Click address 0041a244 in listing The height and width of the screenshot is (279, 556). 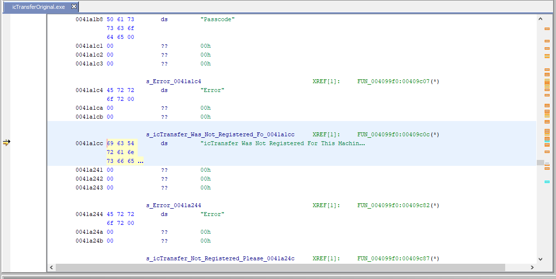89,215
